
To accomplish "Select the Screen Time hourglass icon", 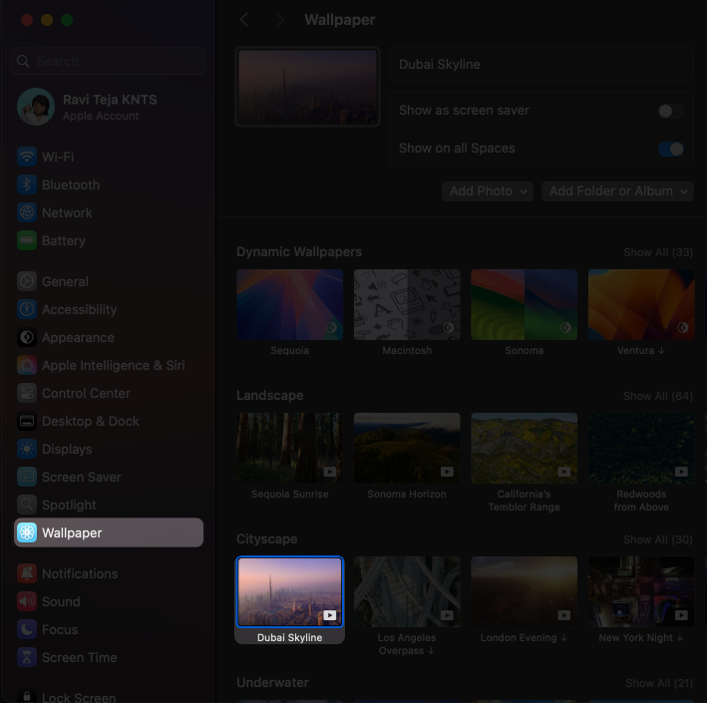I will [x=27, y=657].
